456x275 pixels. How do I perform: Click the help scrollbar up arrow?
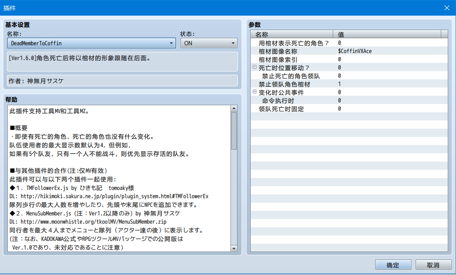tap(234, 109)
